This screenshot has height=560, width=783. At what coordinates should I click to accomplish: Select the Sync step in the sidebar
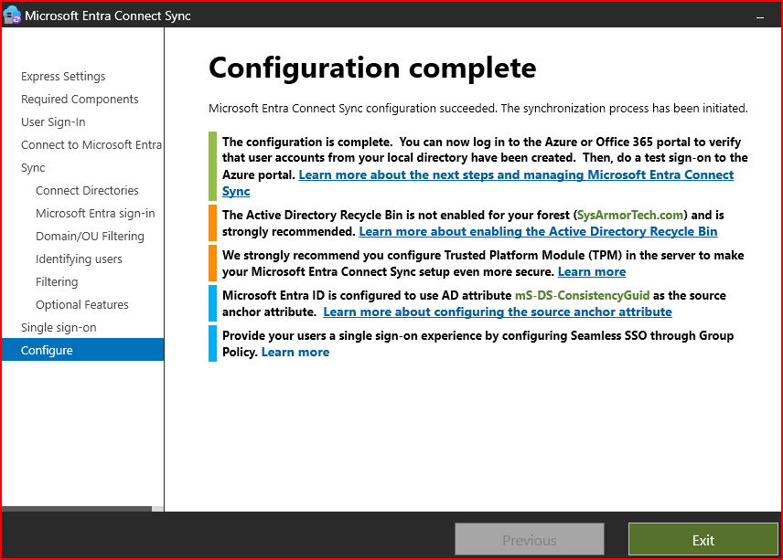click(33, 168)
